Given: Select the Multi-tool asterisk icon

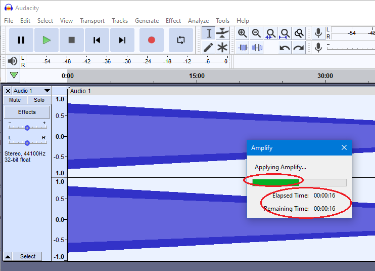Looking at the screenshot, I should point(222,48).
